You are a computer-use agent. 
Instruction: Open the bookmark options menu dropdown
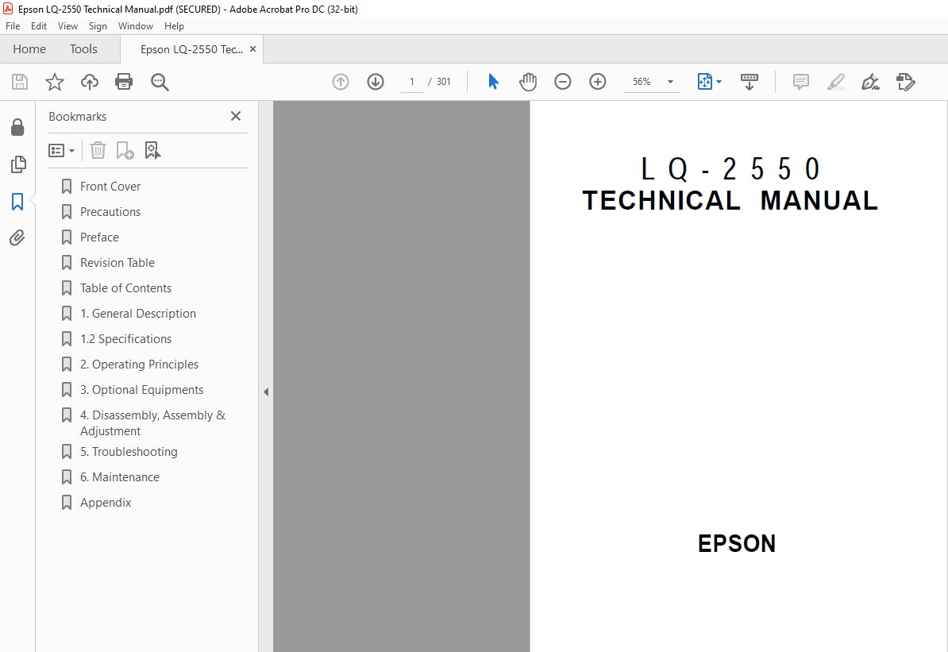click(61, 150)
